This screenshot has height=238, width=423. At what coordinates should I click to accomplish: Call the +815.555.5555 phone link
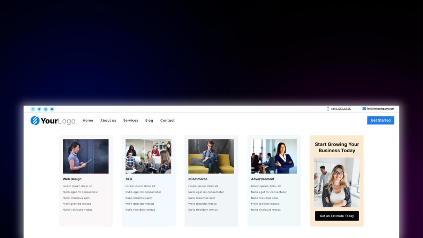pos(341,109)
